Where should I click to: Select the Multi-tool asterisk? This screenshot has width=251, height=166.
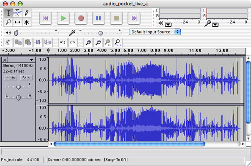[x=26, y=22]
